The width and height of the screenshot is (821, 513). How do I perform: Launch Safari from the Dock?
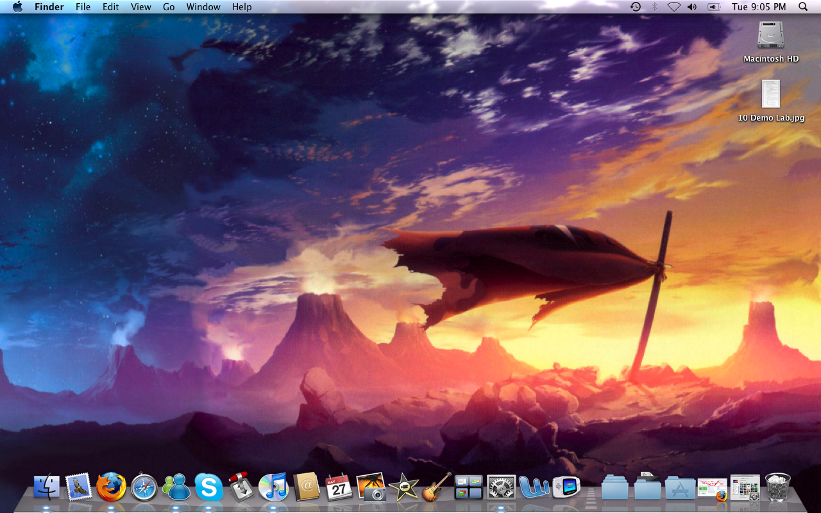(x=144, y=487)
